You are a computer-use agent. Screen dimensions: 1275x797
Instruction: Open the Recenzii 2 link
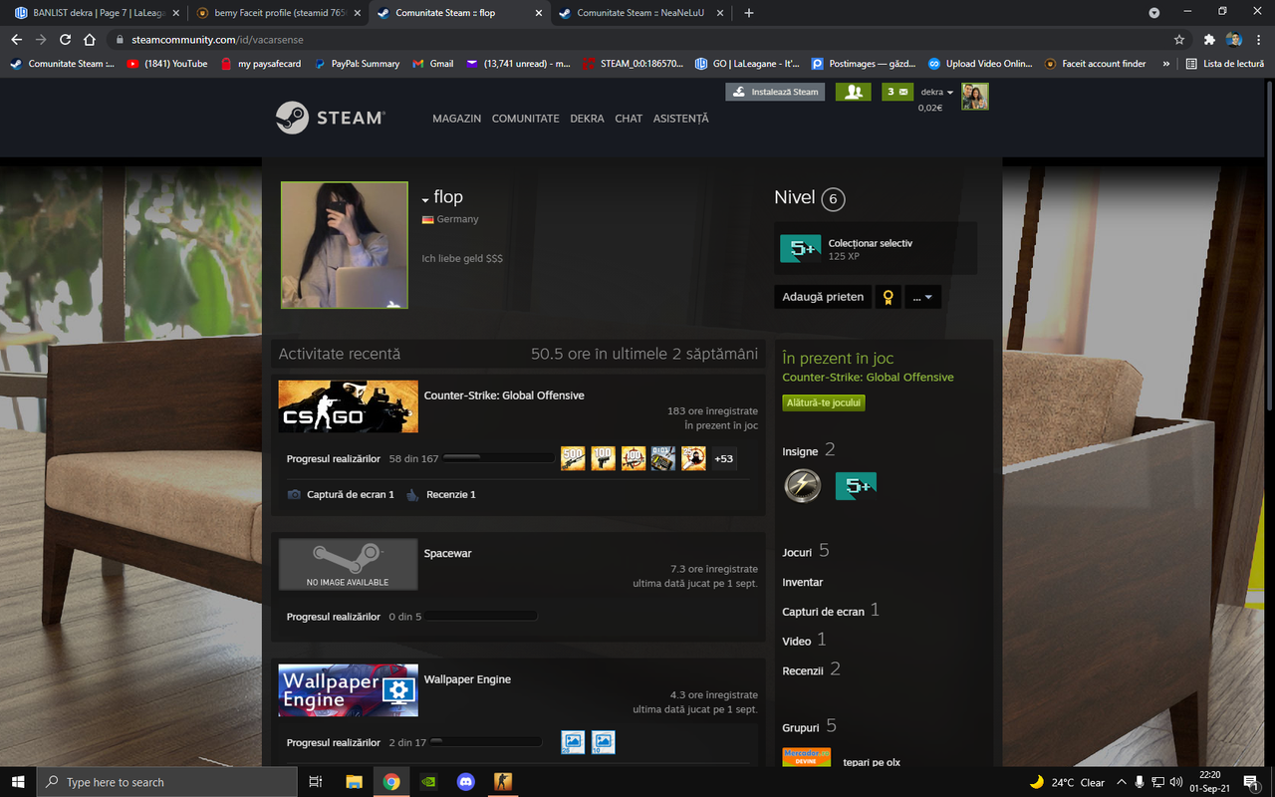pos(811,669)
